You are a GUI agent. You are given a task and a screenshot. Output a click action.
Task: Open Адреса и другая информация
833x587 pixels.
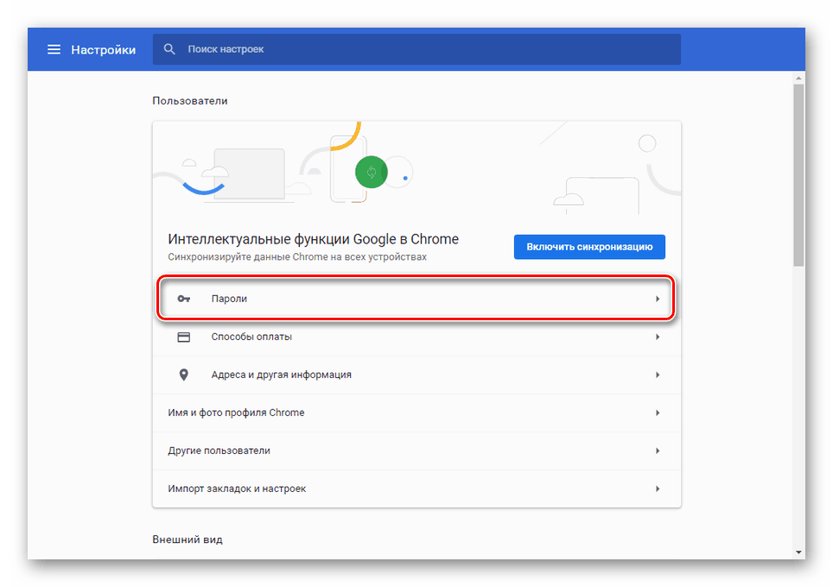(416, 375)
